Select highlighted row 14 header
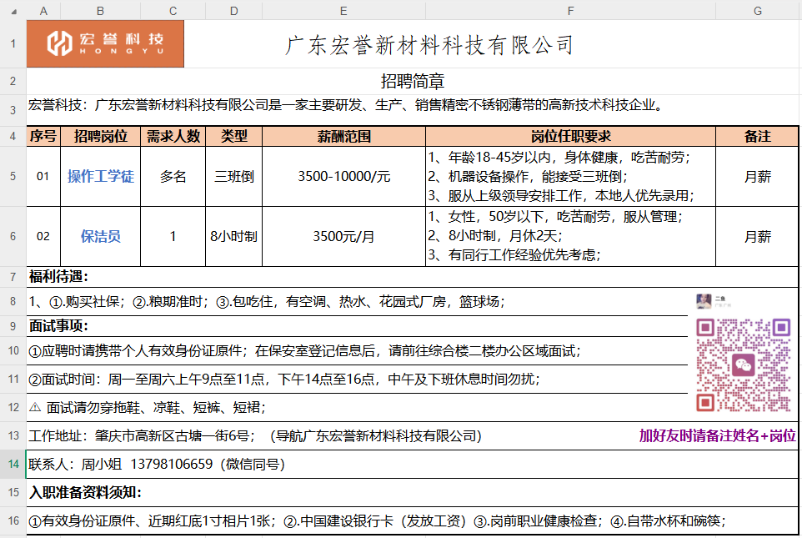This screenshot has height=538, width=802. pyautogui.click(x=13, y=465)
